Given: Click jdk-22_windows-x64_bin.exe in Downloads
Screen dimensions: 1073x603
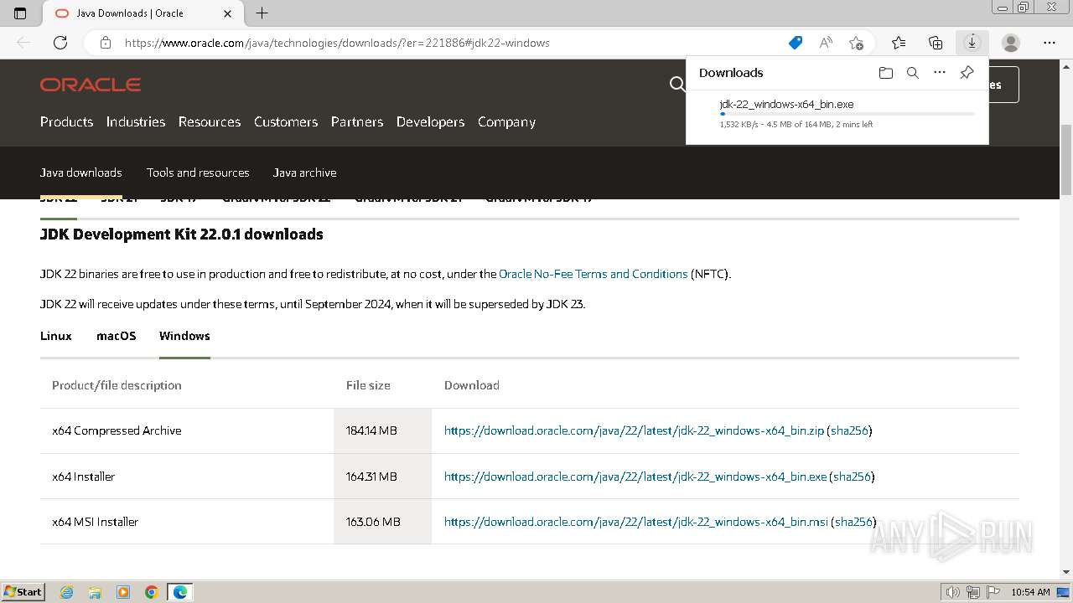Looking at the screenshot, I should (786, 105).
